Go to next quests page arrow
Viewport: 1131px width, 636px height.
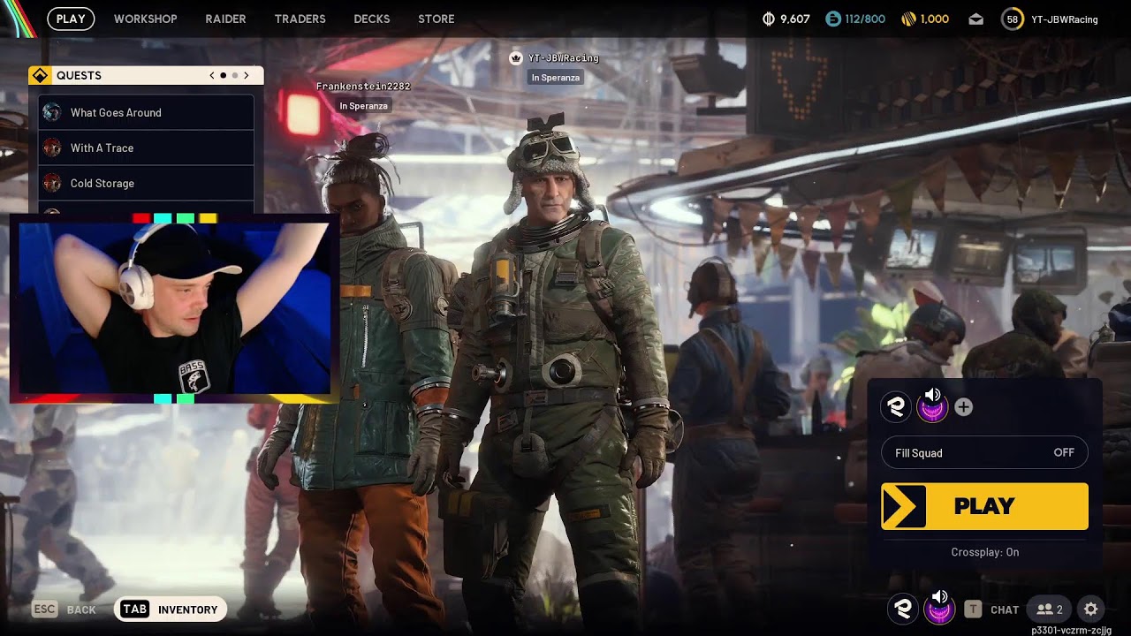(x=246, y=75)
